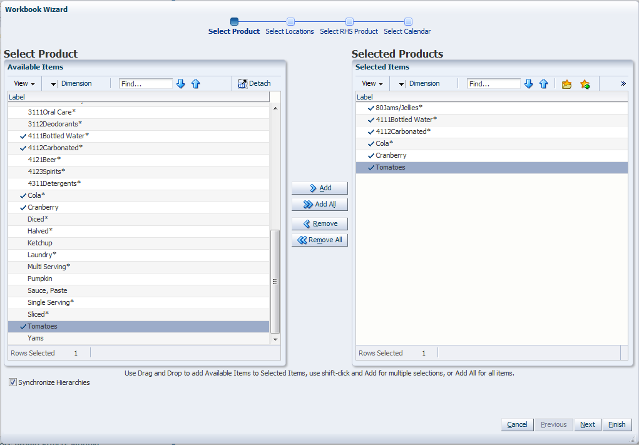639x445 pixels.
Task: Select 3112Deodorants* in Available Items
Action: coord(138,124)
